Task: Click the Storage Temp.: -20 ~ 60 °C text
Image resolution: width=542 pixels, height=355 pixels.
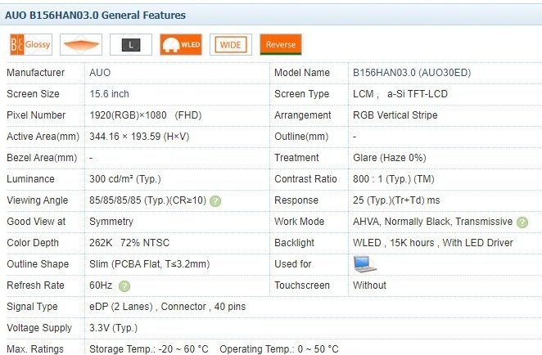Action: (x=149, y=349)
